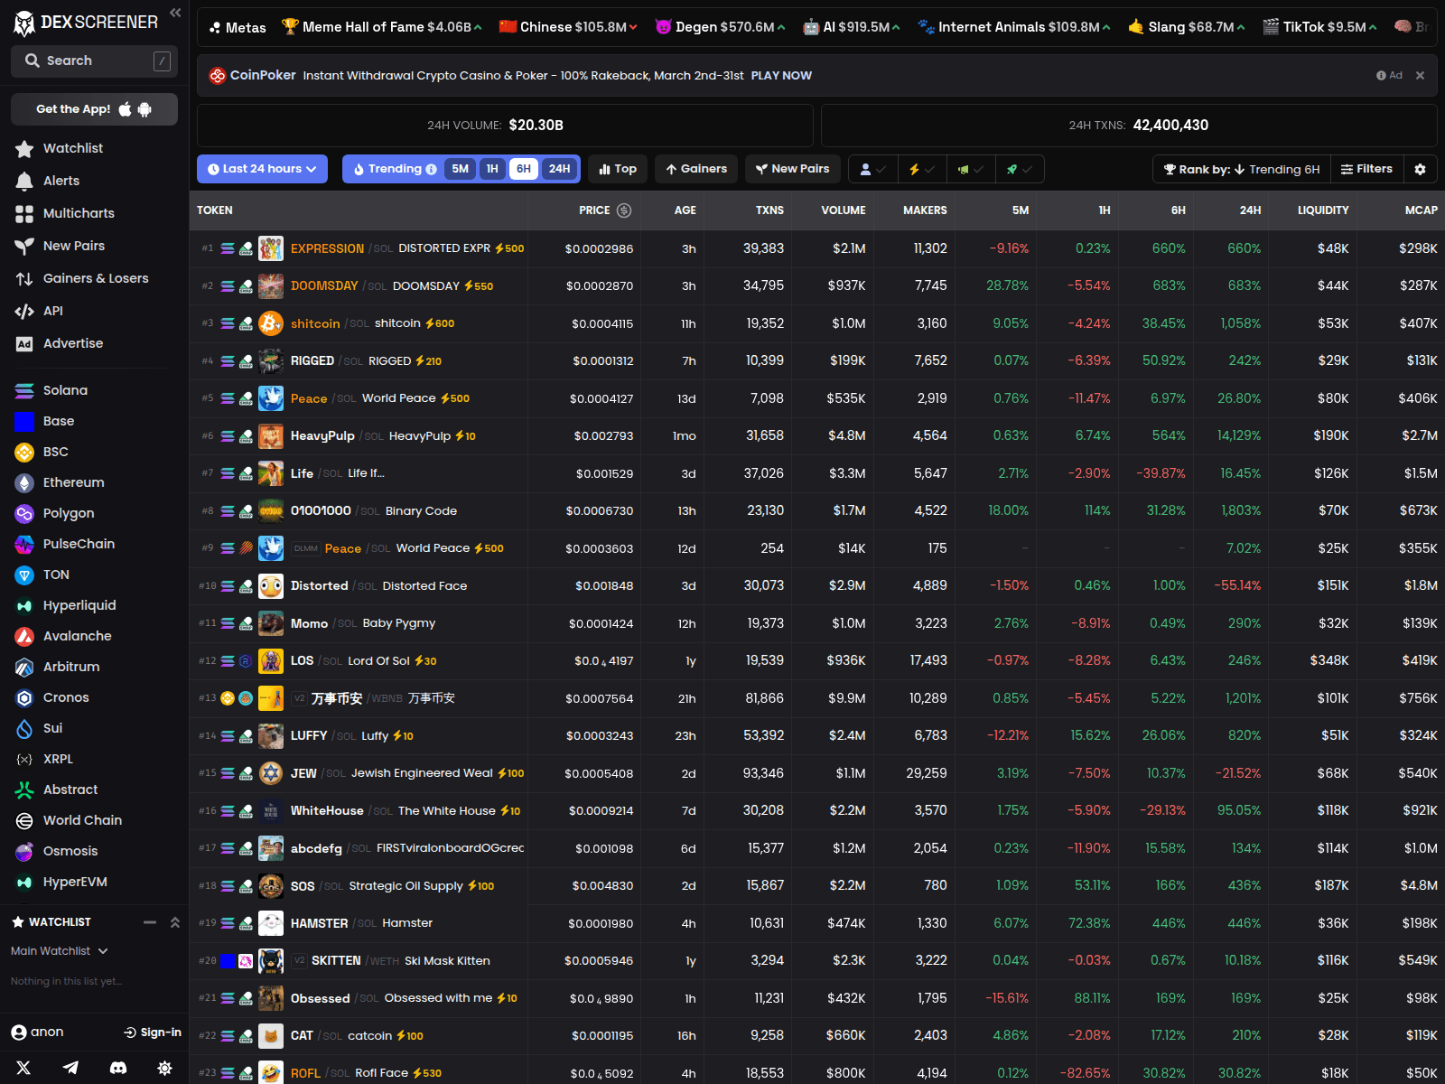This screenshot has width=1445, height=1084.
Task: Click the X (Twitter) icon in bottom bar
Action: (x=23, y=1068)
